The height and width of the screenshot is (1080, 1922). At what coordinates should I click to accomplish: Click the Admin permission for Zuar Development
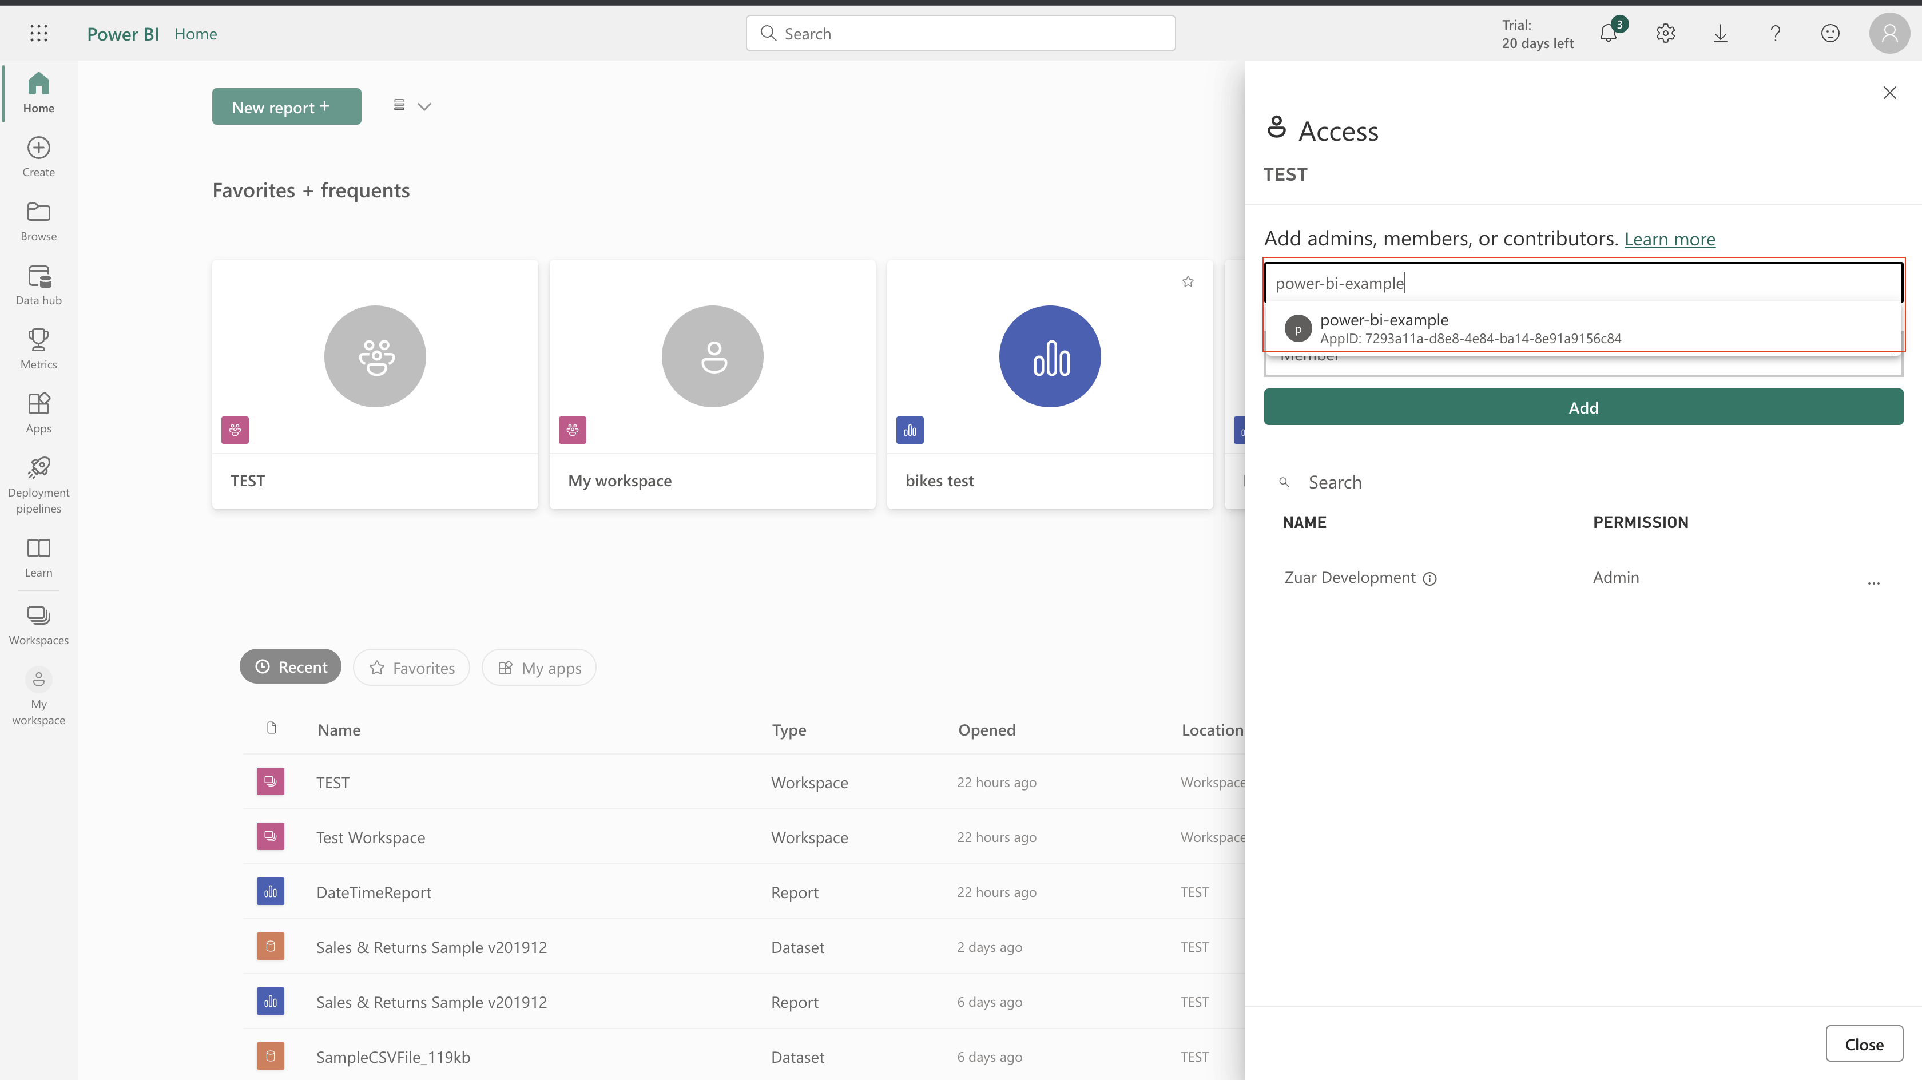click(x=1615, y=577)
